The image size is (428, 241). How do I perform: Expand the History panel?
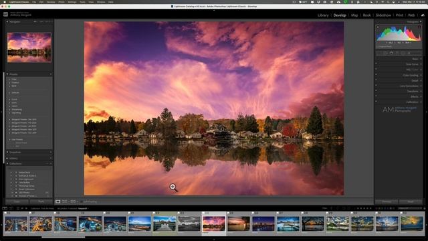7,158
